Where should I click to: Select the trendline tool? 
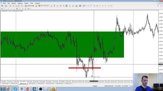coord(14,9)
